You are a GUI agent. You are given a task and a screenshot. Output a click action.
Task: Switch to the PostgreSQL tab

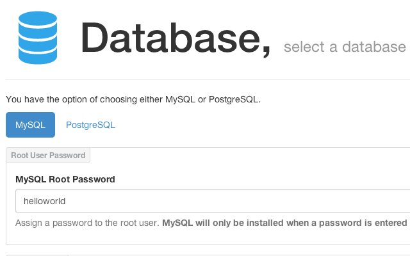90,125
